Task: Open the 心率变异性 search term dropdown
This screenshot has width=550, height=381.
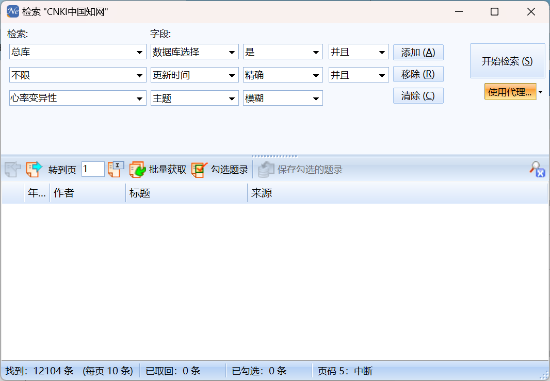Action: pos(139,98)
